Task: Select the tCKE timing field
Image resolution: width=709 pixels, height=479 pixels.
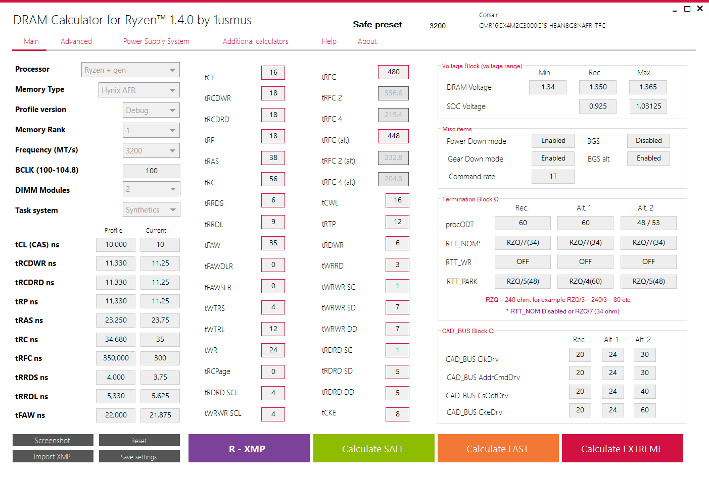Action: pos(397,414)
